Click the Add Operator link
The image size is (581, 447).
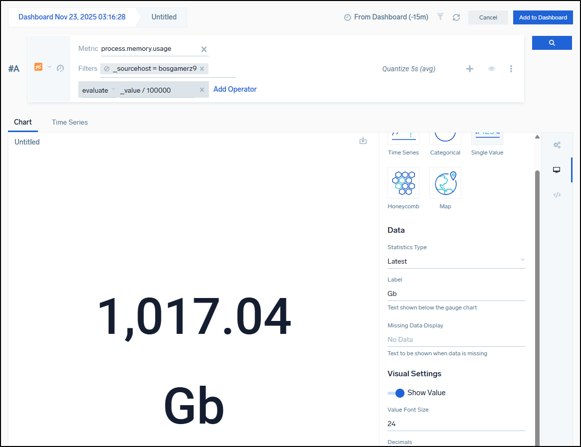coord(235,89)
